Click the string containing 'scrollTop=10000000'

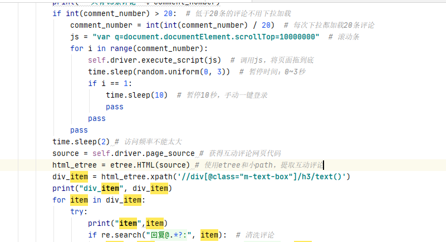pos(206,37)
